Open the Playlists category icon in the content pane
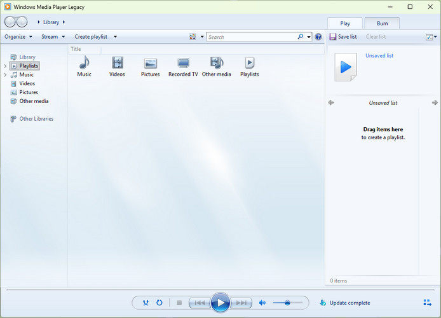 [x=250, y=66]
